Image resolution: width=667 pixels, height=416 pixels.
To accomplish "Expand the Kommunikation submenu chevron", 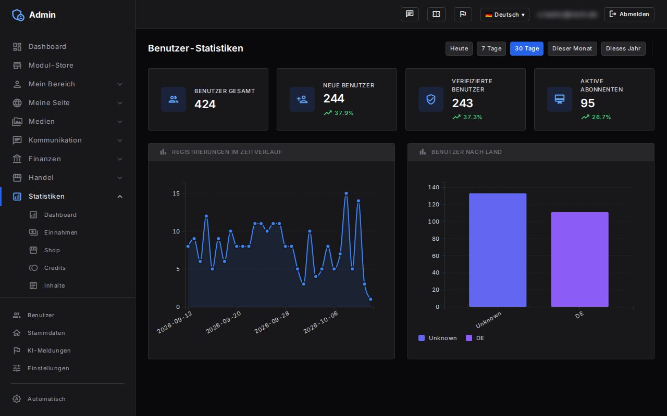I will (120, 140).
